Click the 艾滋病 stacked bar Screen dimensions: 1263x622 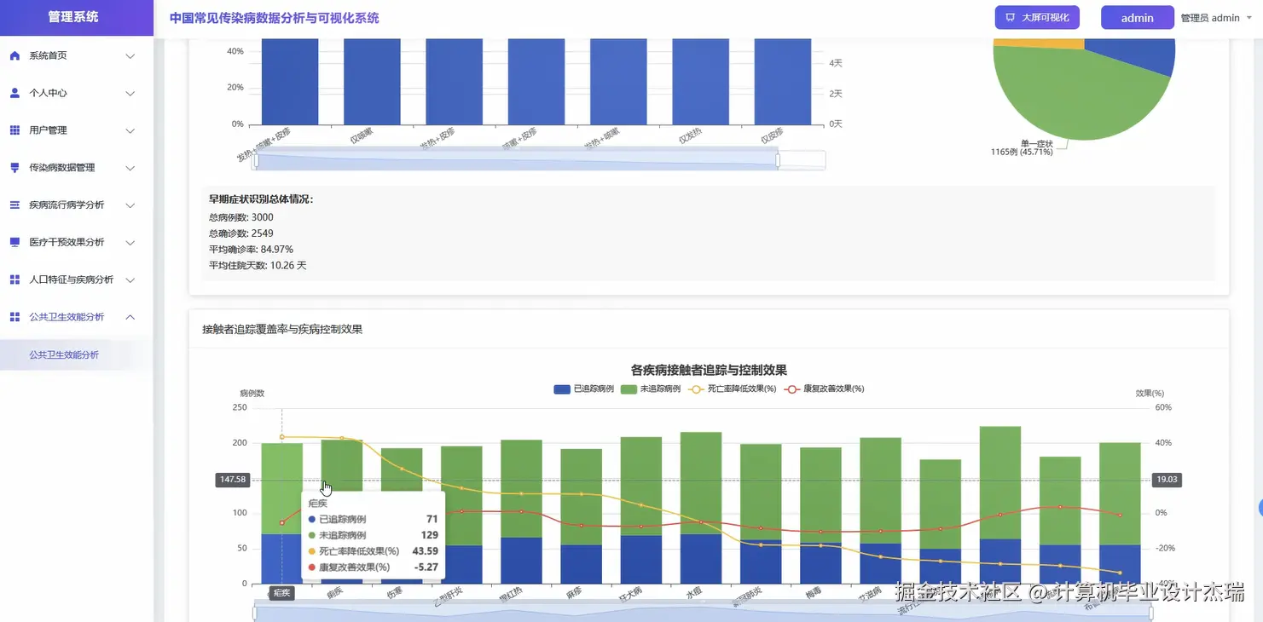click(881, 510)
